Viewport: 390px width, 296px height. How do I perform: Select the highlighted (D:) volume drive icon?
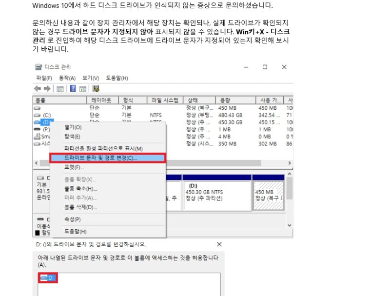click(x=37, y=122)
